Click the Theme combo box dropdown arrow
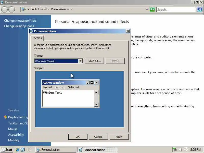The width and height of the screenshot is (204, 153). 80,61
